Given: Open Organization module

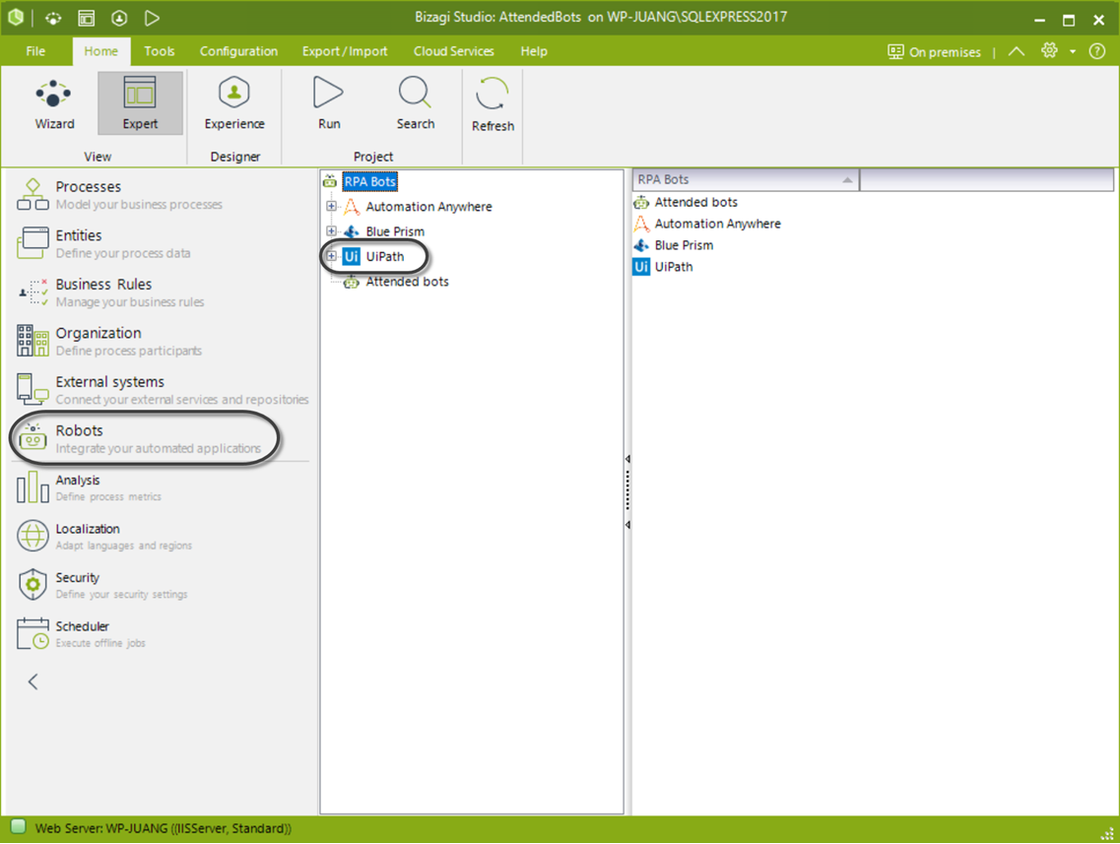Looking at the screenshot, I should click(161, 341).
